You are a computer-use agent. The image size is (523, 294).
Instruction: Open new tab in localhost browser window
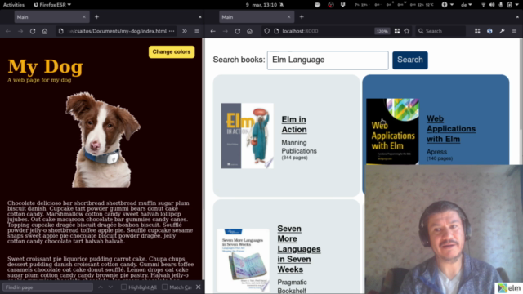[x=302, y=16]
